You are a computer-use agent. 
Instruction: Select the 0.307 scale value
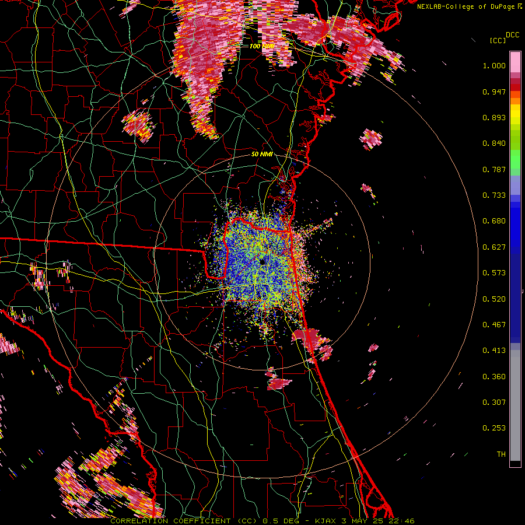(494, 402)
